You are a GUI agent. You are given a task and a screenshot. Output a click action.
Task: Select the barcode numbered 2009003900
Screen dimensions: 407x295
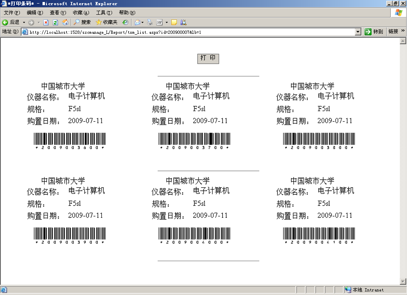click(x=70, y=235)
